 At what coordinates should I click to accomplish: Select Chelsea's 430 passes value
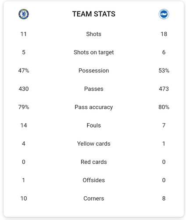[24, 89]
